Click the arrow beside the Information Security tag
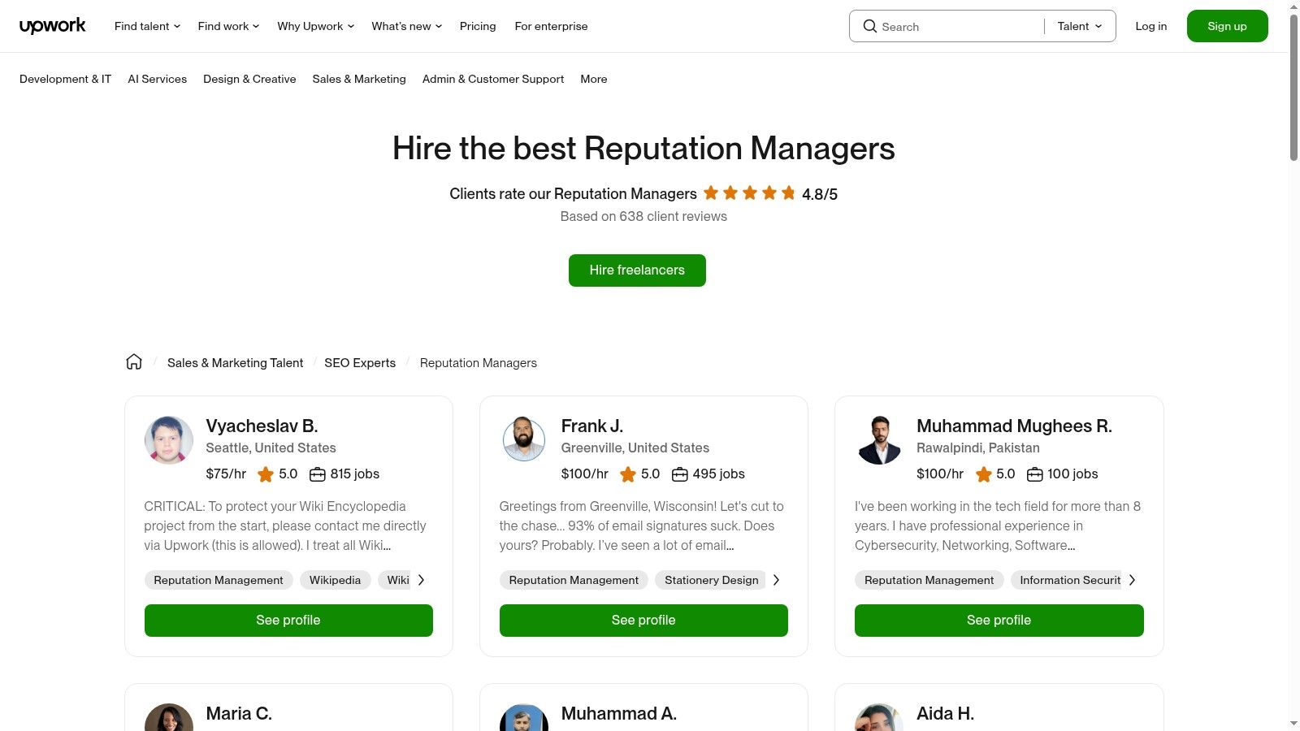Viewport: 1300px width, 731px height. point(1132,580)
